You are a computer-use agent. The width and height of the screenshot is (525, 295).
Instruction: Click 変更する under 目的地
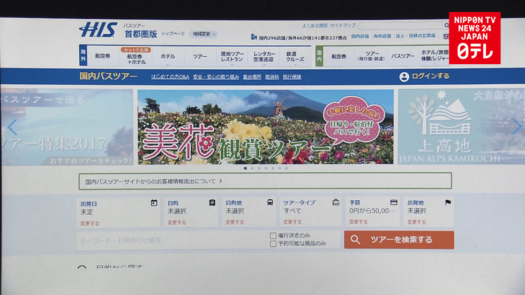tap(235, 222)
